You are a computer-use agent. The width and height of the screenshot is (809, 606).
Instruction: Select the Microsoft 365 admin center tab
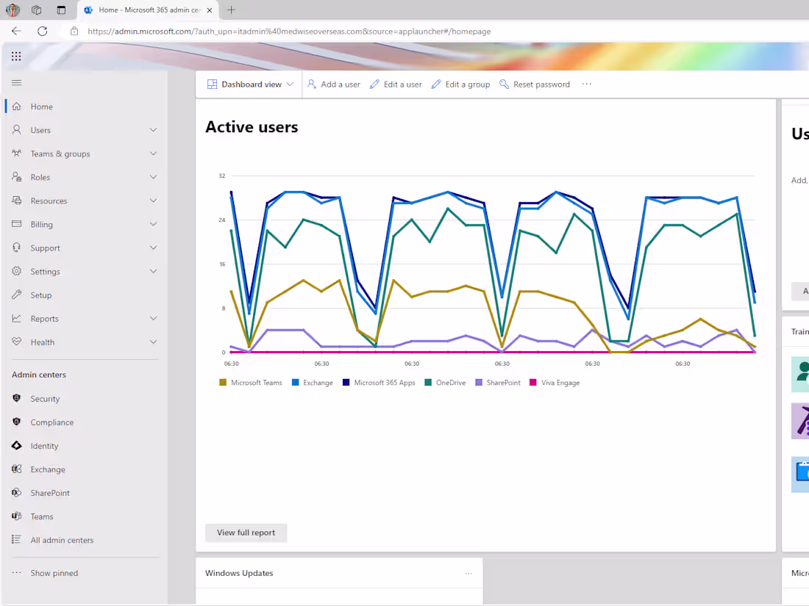149,10
